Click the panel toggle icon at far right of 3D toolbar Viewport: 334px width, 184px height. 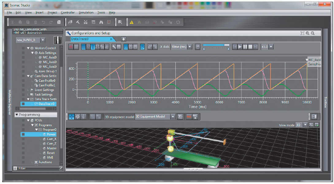[314, 117]
